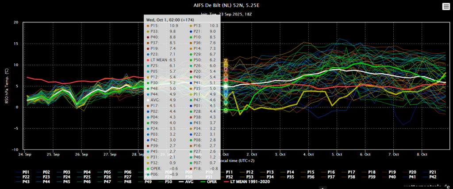Toggle the P22 series visibility

pyautogui.click(x=23, y=177)
